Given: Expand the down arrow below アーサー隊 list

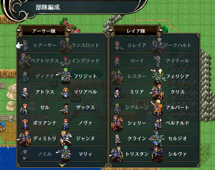Looking at the screenshot, I should pyautogui.click(x=62, y=165).
